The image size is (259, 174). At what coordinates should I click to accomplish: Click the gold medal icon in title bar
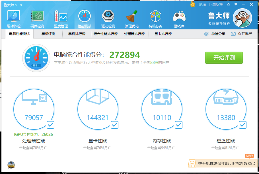(x=193, y=4)
